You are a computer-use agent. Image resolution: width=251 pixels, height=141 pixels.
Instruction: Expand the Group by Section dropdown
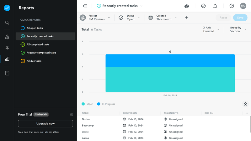point(238,29)
